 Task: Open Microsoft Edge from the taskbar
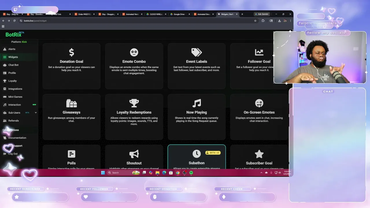(164, 173)
